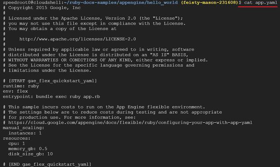Click the 'Unless required by applicable law' line
Viewport: 280px width, 167px height.
click(x=99, y=49)
